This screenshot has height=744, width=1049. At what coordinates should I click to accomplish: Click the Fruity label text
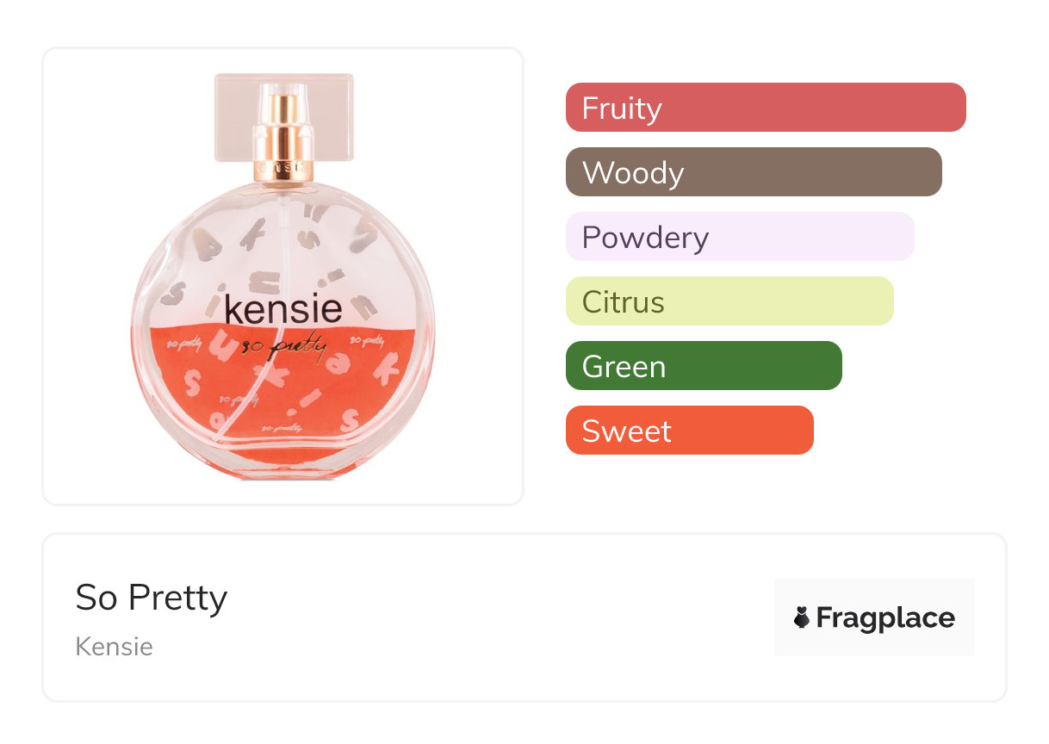pos(622,108)
